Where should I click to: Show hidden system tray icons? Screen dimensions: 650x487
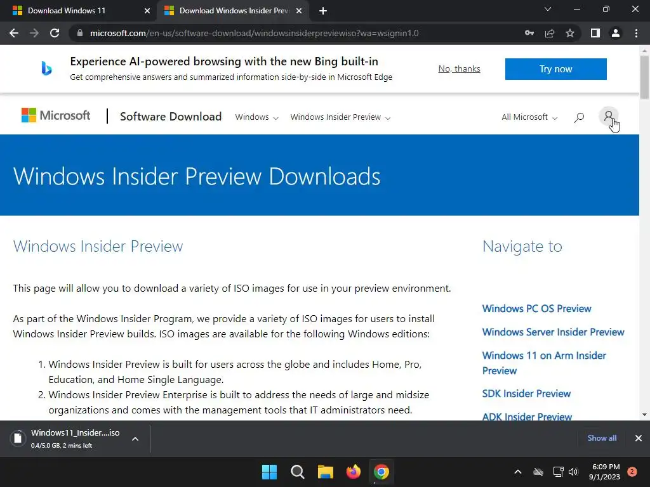518,472
